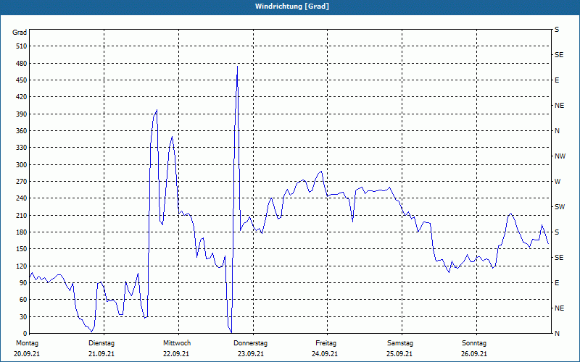
Task: Click the 'Windrichtung [Grad]' chart title
Action: coord(292,7)
